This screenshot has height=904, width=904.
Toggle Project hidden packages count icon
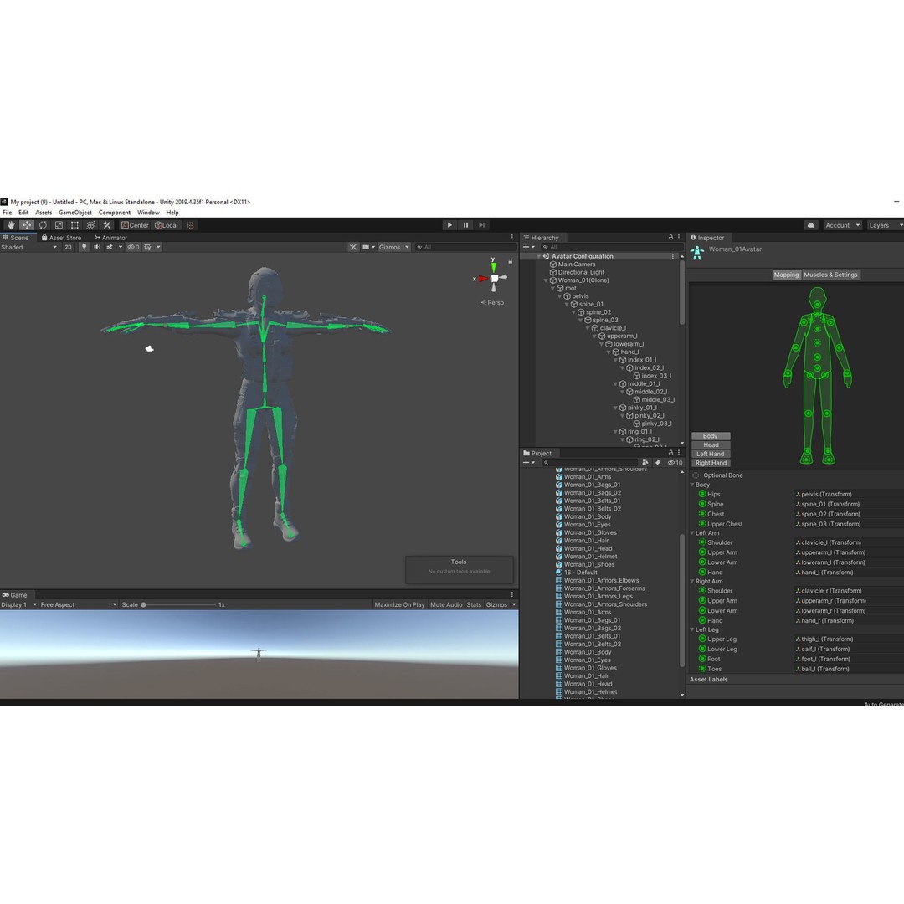[675, 462]
